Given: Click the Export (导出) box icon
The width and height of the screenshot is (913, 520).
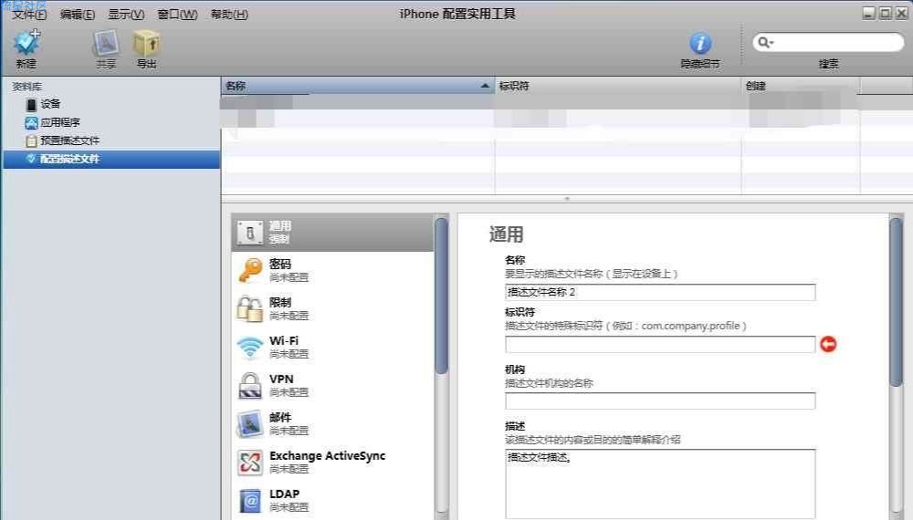Looking at the screenshot, I should 146,43.
